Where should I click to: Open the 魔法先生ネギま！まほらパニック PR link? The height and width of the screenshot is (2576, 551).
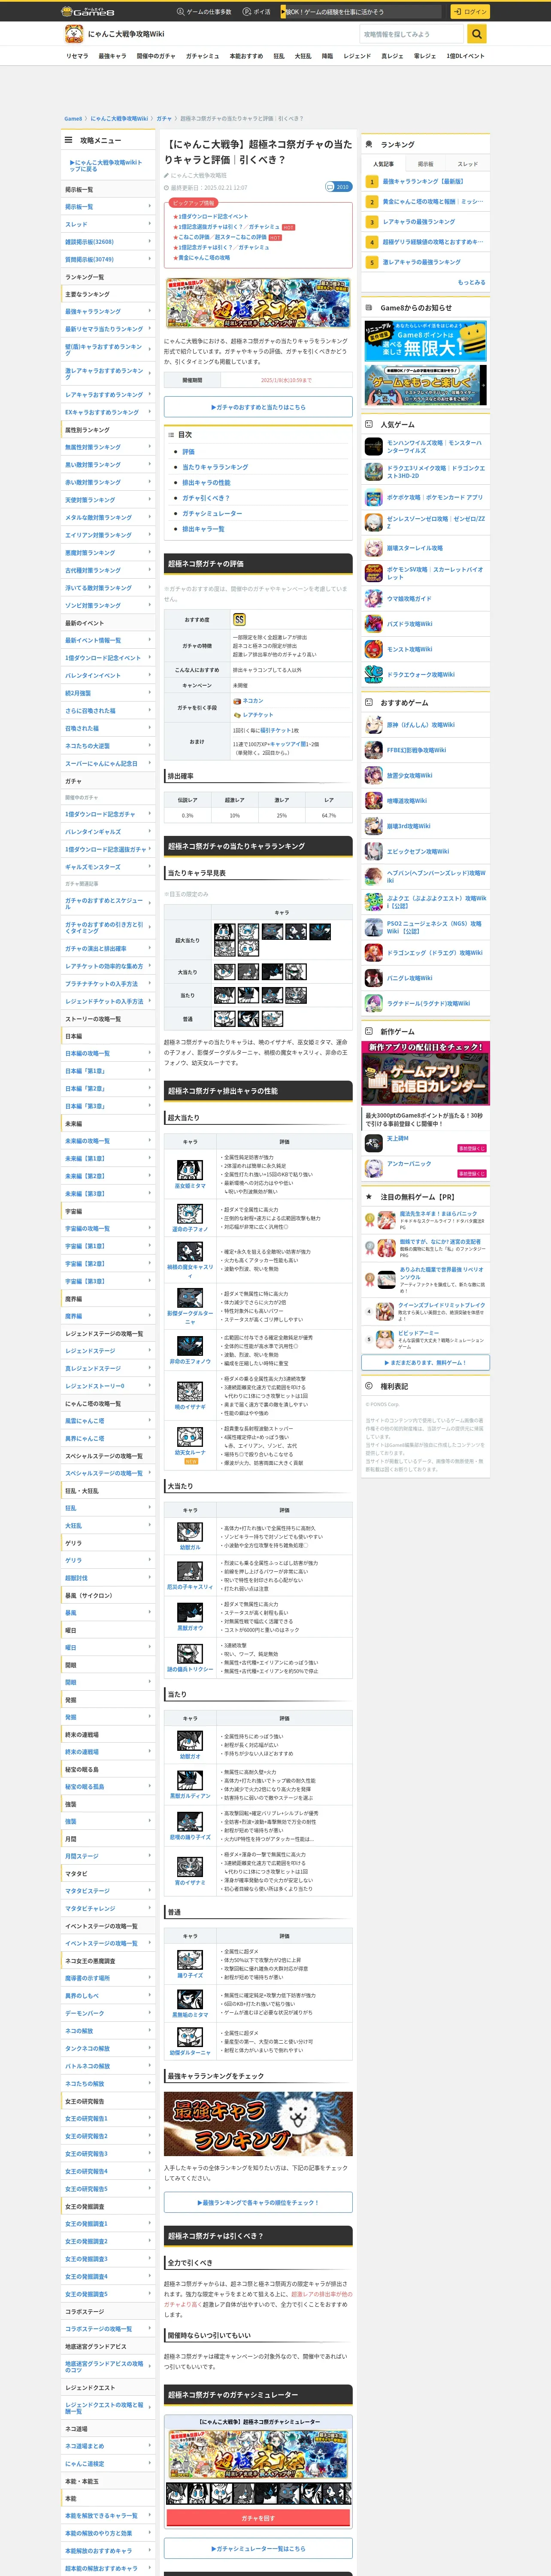(440, 1214)
